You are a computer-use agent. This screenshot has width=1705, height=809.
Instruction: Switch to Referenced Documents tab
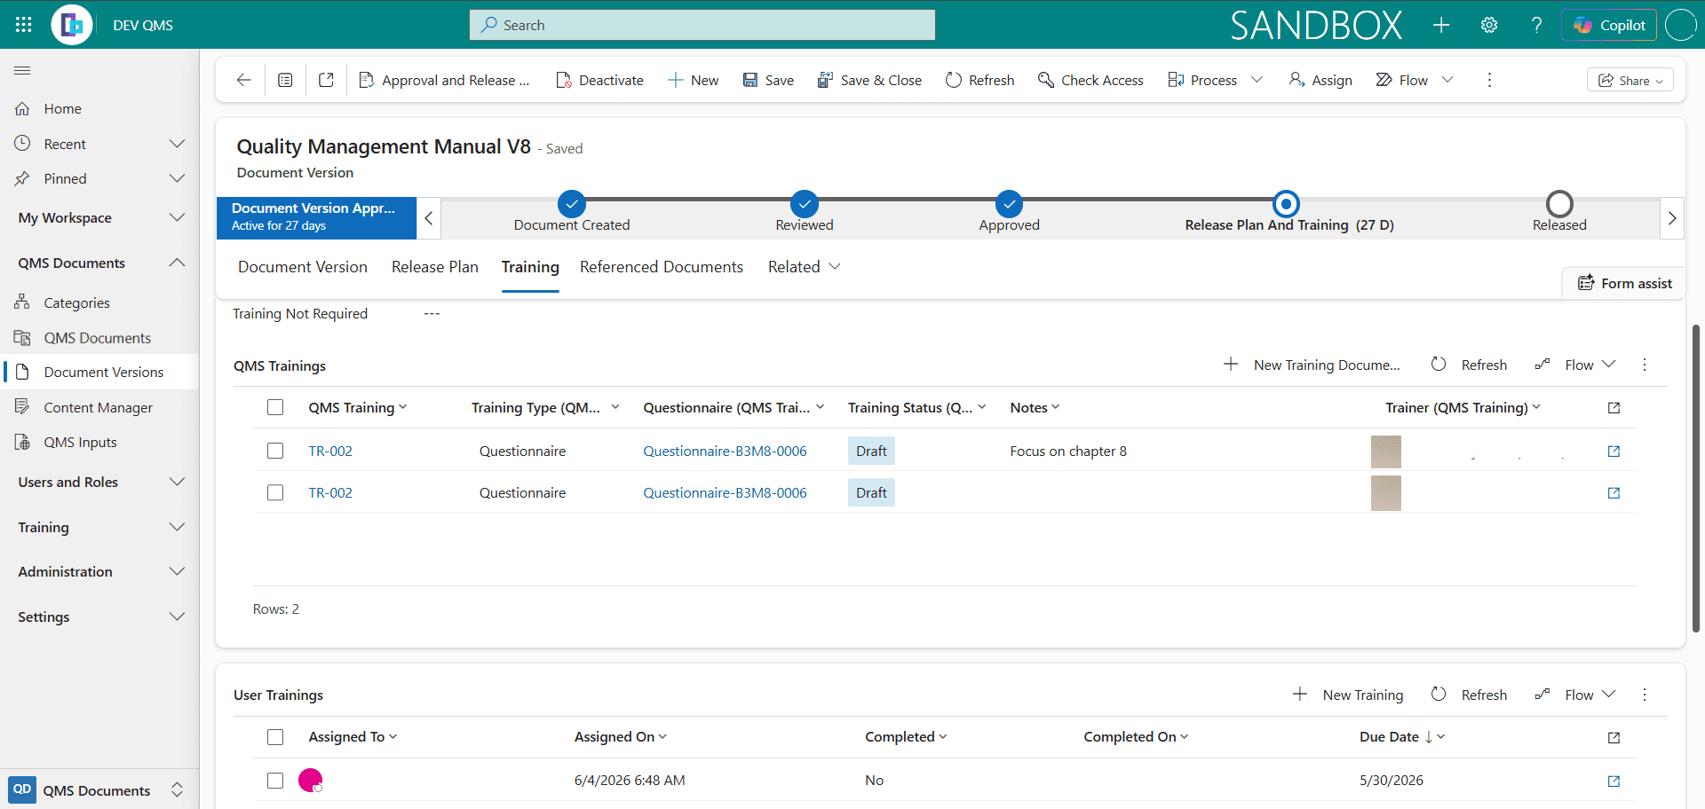point(662,267)
